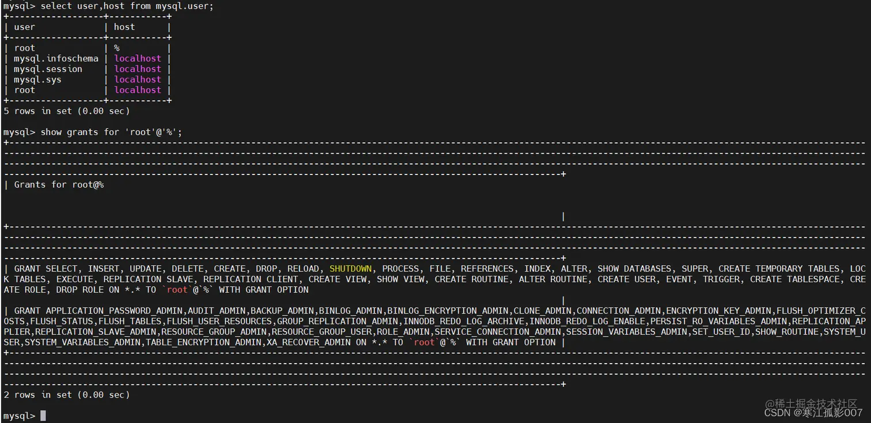
Task: Click the 'FLUSH_USER_RESOURCES' privilege
Action: (219, 321)
